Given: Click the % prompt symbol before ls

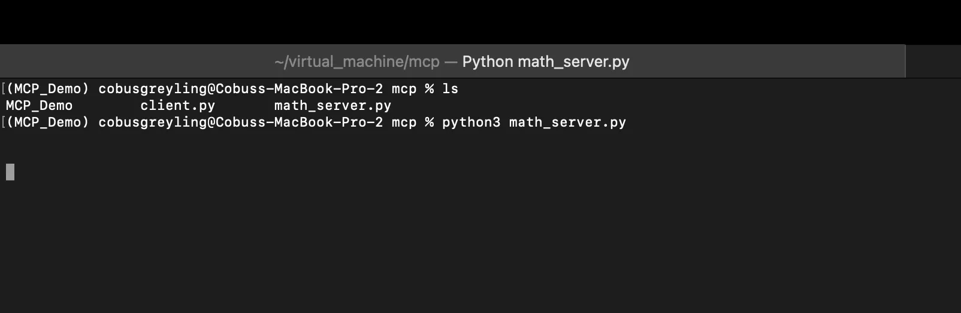Looking at the screenshot, I should [x=429, y=89].
